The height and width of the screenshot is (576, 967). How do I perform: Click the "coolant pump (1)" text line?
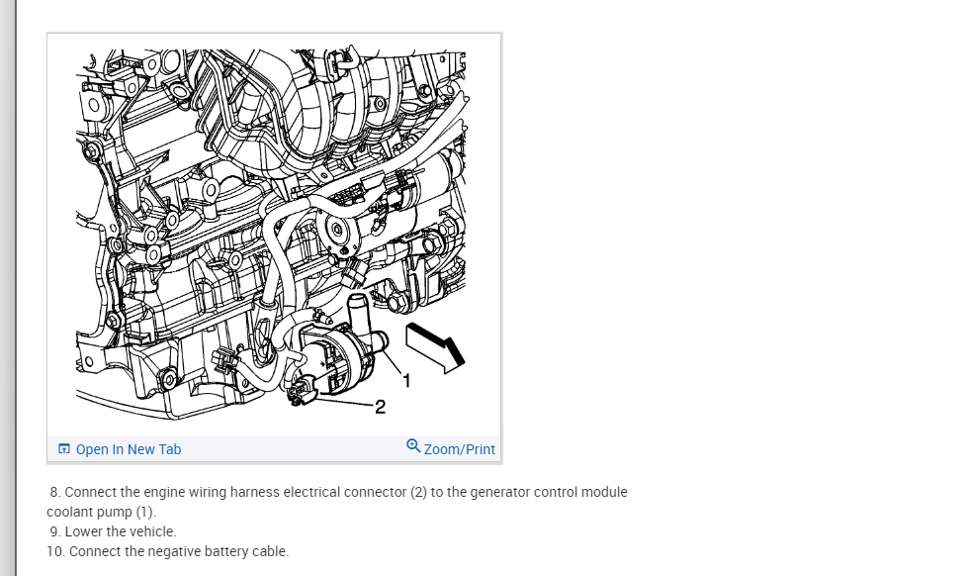point(101,512)
